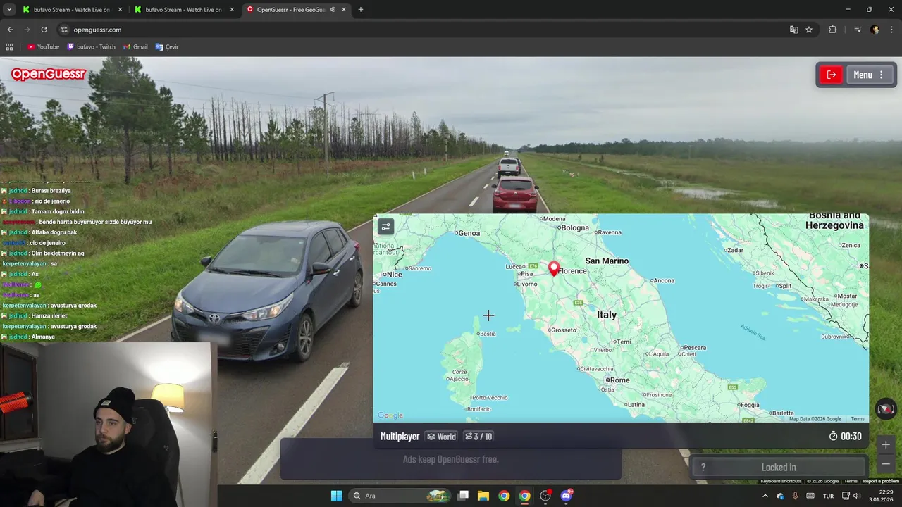The width and height of the screenshot is (902, 507).
Task: Open first Chrome icon on taskbar
Action: tap(504, 496)
